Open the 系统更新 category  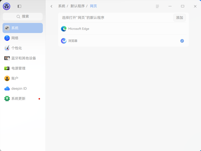[23, 99]
